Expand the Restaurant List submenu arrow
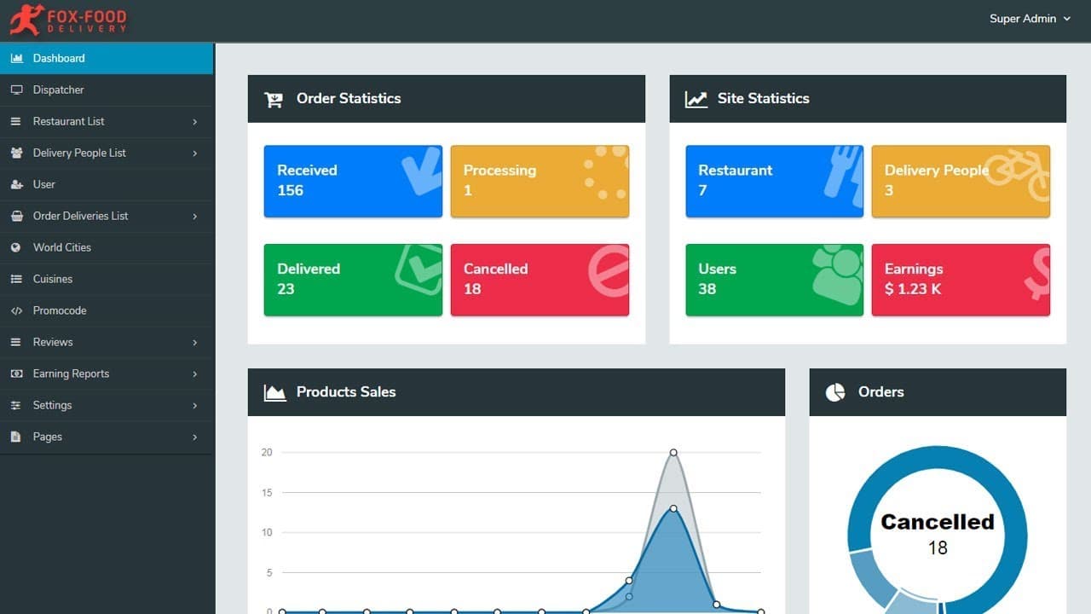The image size is (1091, 614). [x=194, y=122]
